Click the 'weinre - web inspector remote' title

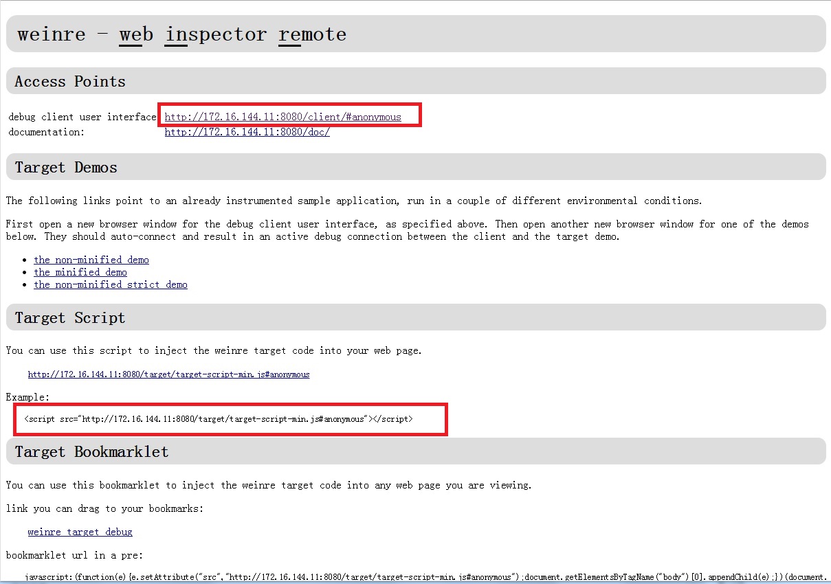tap(182, 34)
